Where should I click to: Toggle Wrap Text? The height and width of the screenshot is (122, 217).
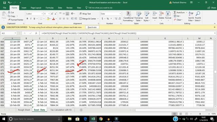click(85, 14)
